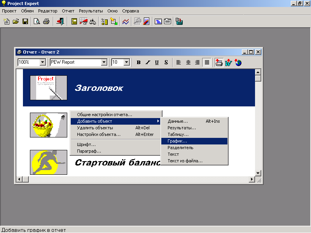Select Результаты… in the Добавить объект submenu

click(194, 128)
